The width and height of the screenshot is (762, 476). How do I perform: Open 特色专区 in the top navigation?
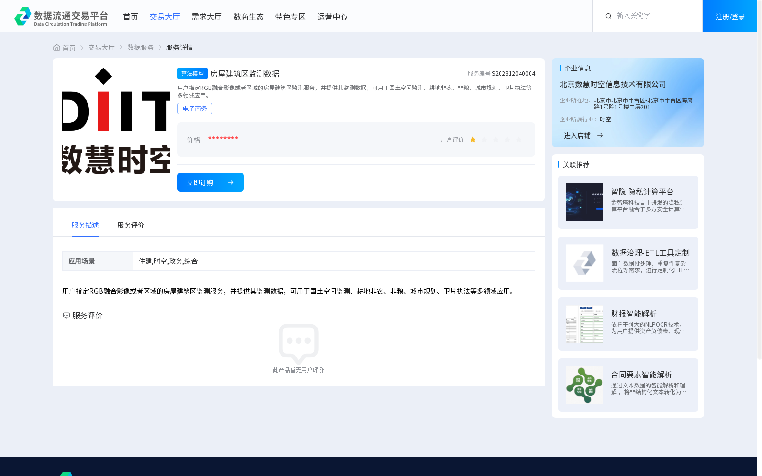[291, 17]
